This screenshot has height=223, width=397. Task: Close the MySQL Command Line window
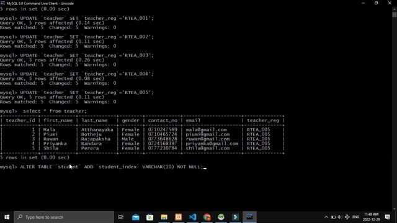point(390,3)
